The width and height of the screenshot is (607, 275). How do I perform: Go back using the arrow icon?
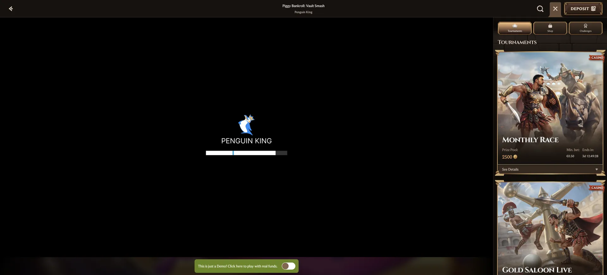[x=11, y=9]
